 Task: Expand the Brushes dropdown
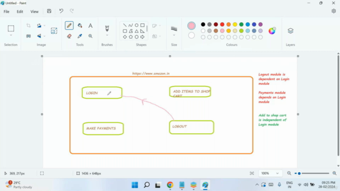coord(107,36)
